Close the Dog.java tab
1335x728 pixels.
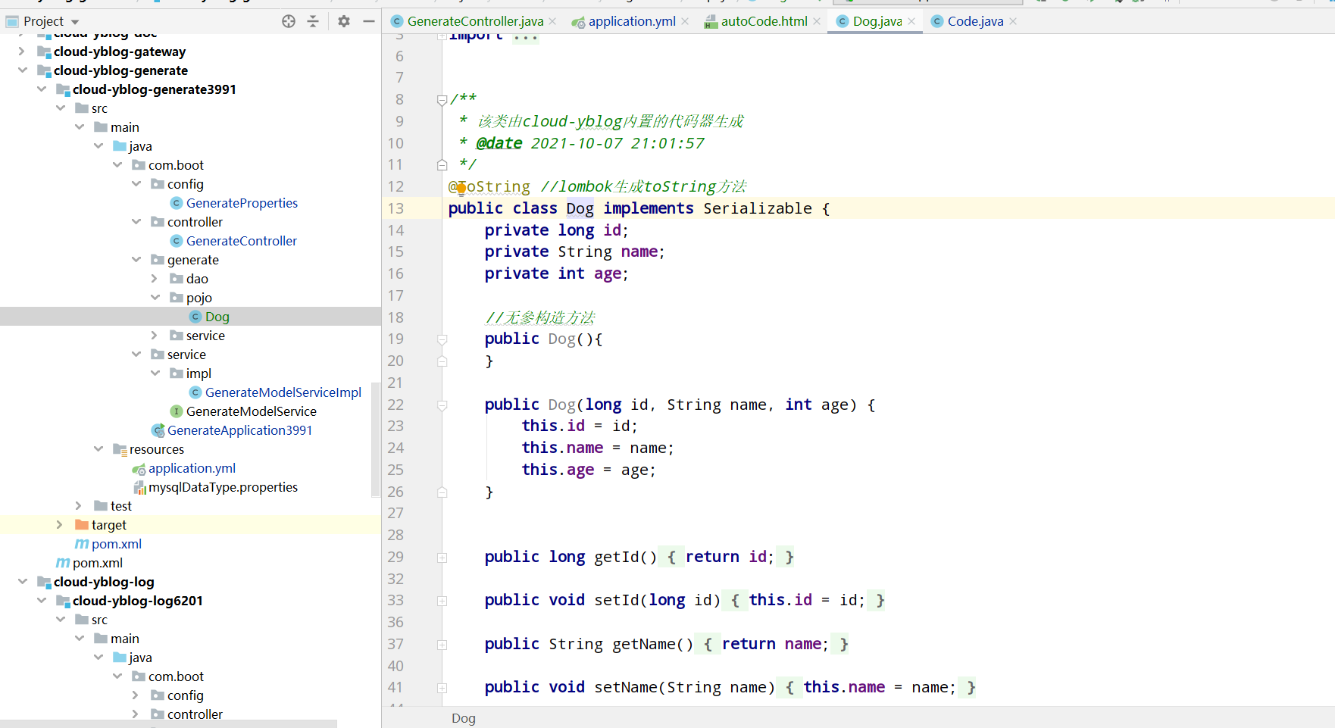[911, 21]
